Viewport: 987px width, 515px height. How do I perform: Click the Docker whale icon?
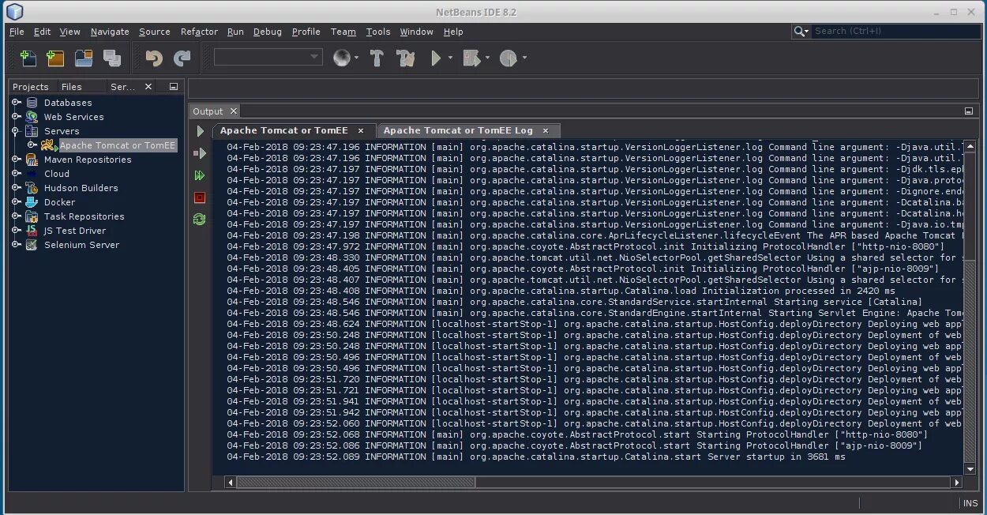(x=32, y=202)
